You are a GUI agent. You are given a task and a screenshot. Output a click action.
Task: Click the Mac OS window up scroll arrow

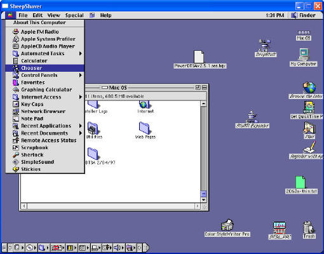203,104
